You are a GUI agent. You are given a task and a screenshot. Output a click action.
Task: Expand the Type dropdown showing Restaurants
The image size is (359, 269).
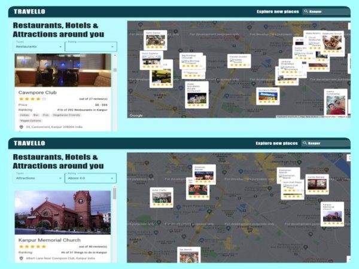click(x=38, y=46)
